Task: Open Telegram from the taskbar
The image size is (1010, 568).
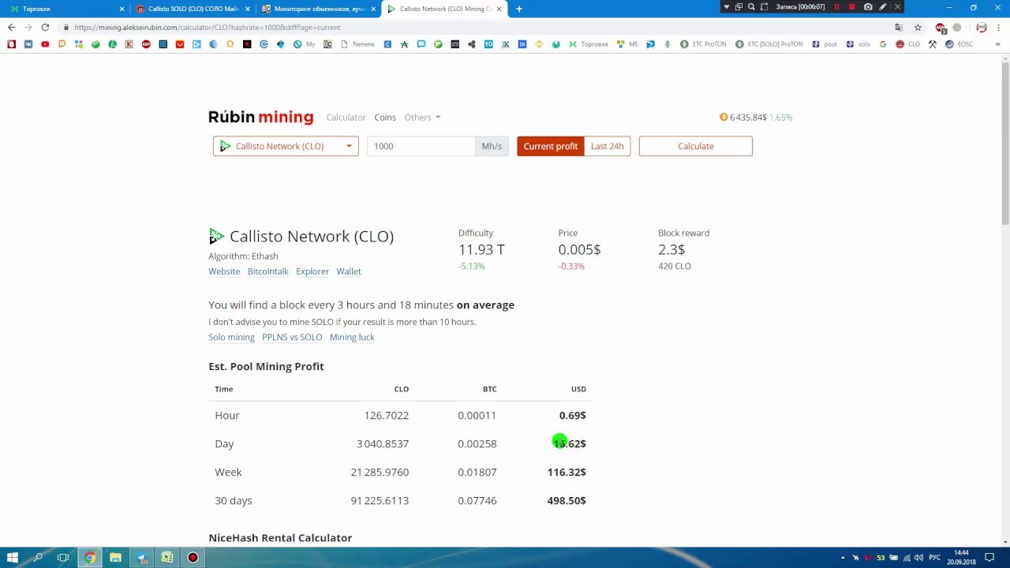Action: (141, 558)
